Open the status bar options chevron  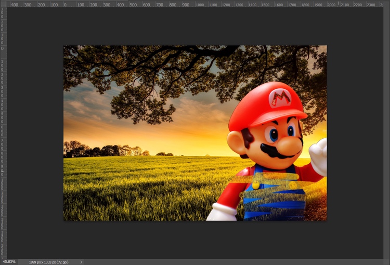pyautogui.click(x=81, y=262)
